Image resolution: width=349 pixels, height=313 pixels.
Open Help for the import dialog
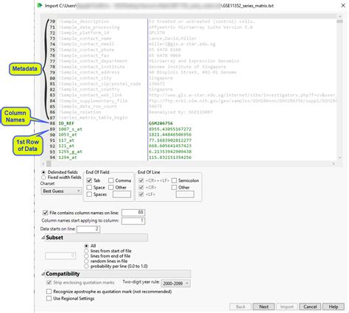coord(334,307)
